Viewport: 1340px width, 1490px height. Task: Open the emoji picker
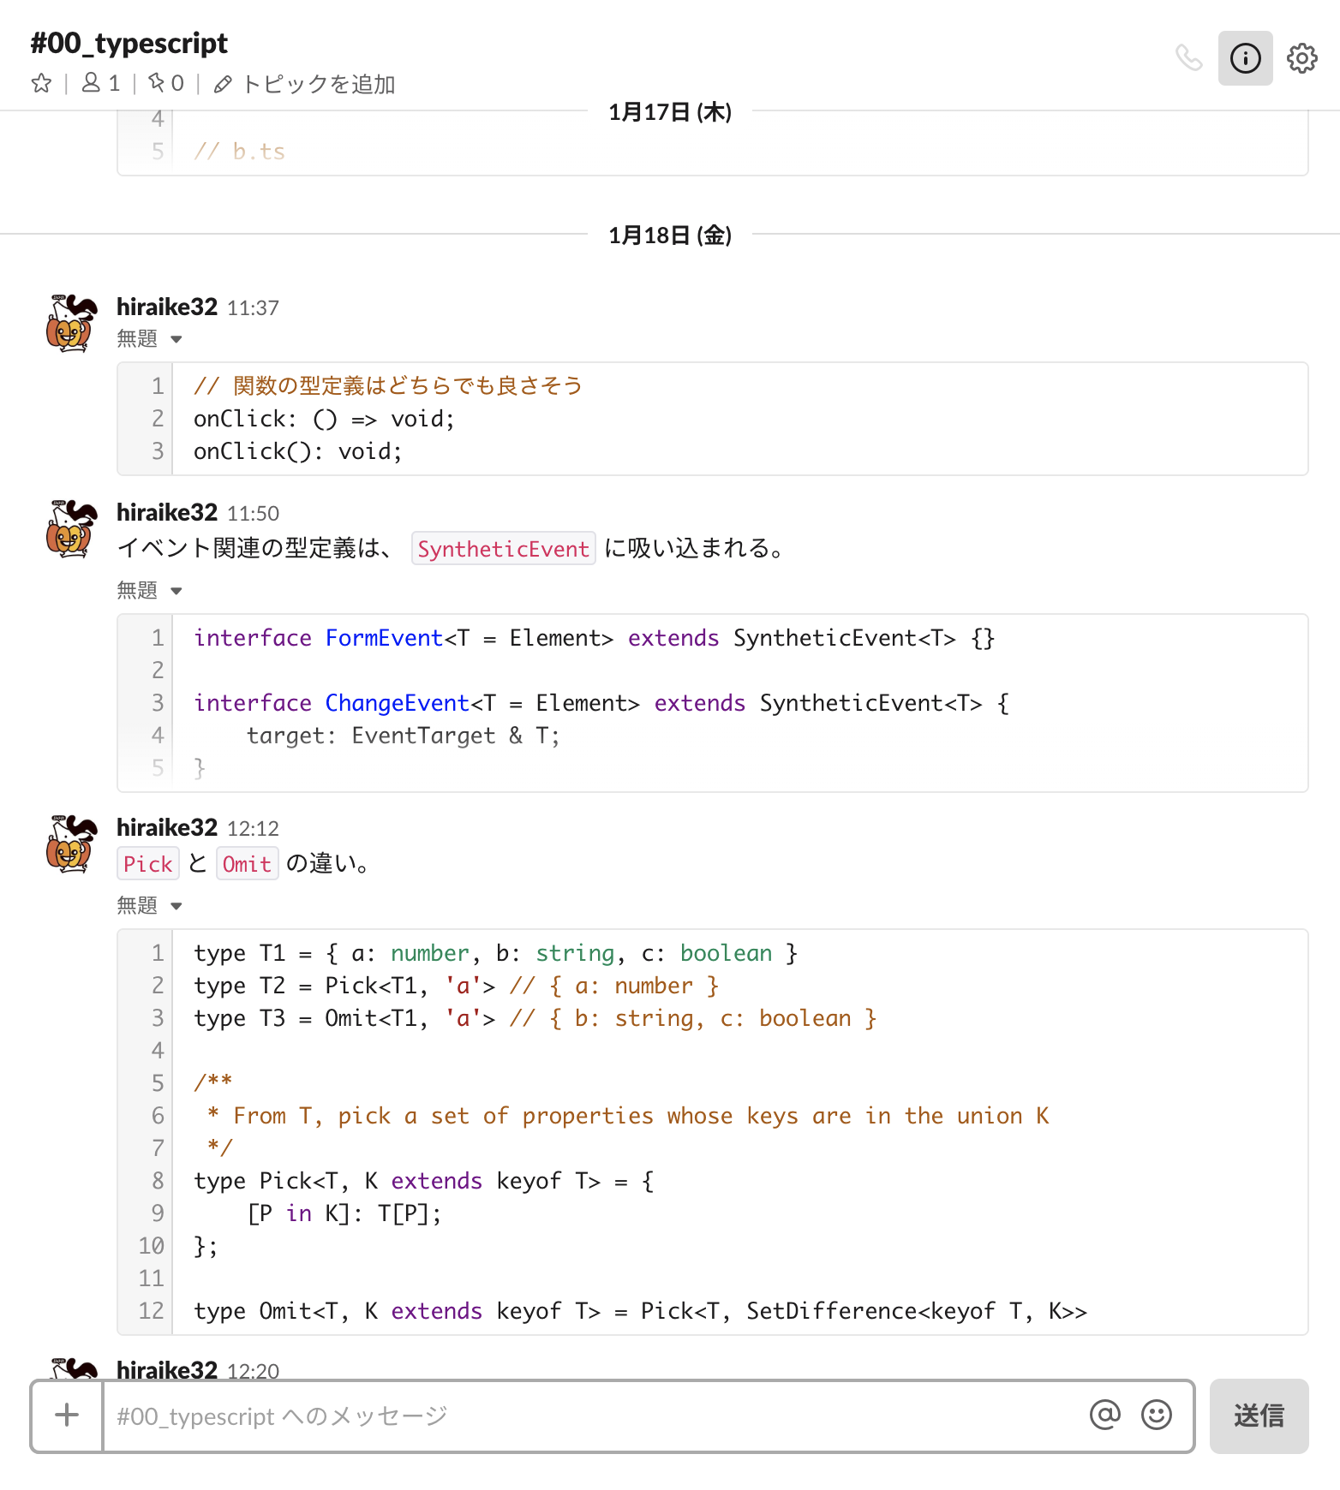point(1157,1416)
